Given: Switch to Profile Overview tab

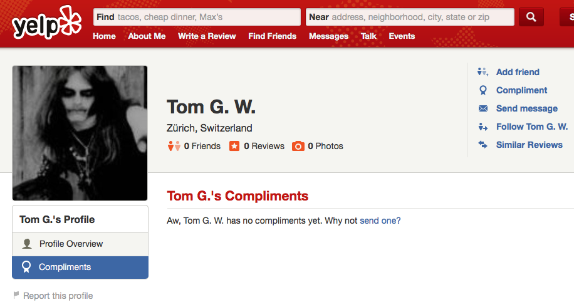Looking at the screenshot, I should click(71, 244).
